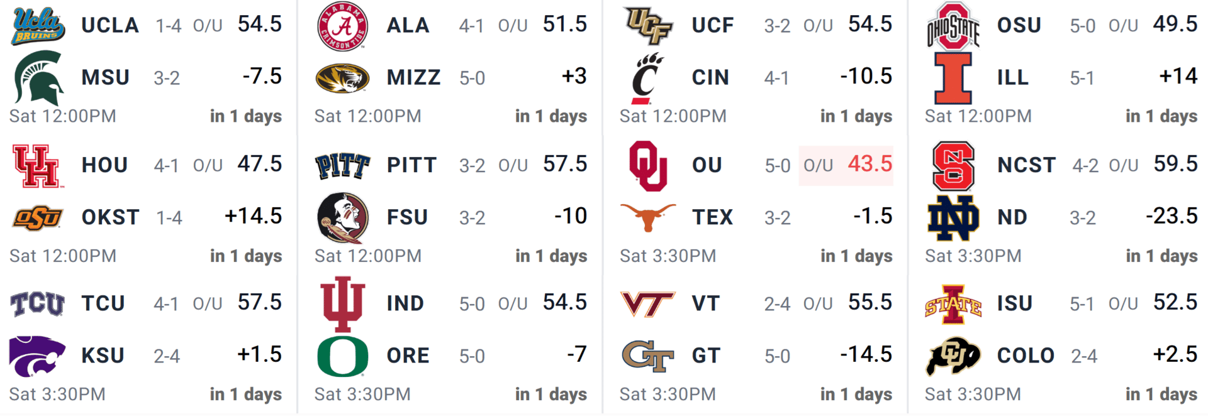Select the Colorado Buffaloes logo

click(953, 356)
